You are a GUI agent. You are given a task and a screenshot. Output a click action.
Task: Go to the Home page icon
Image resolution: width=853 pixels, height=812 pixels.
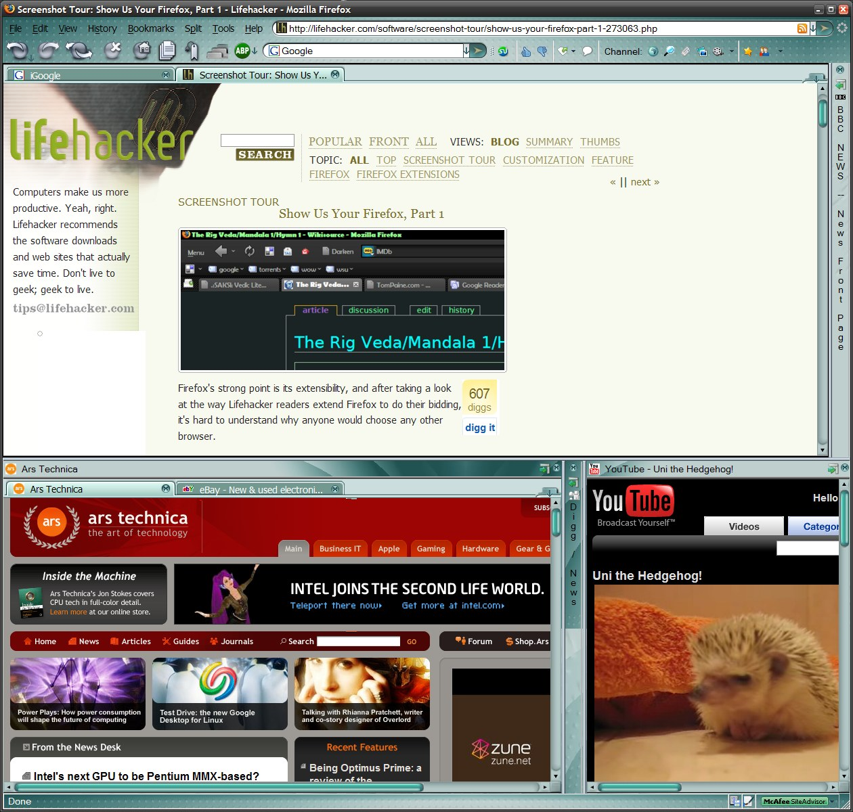(x=141, y=50)
